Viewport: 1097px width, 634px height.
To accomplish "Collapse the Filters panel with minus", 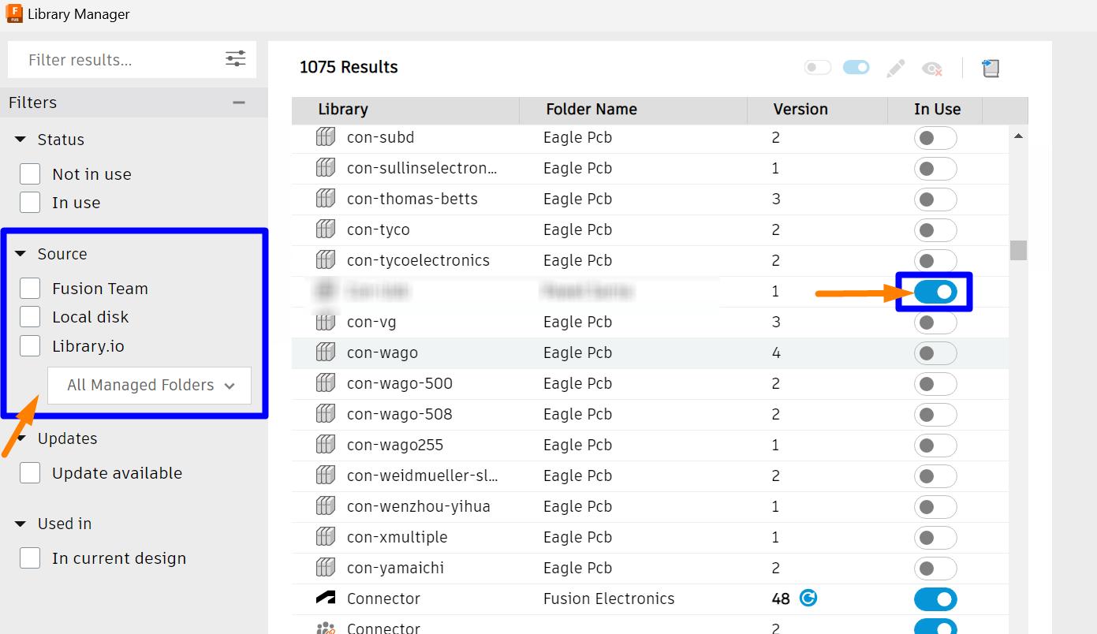I will pyautogui.click(x=239, y=103).
